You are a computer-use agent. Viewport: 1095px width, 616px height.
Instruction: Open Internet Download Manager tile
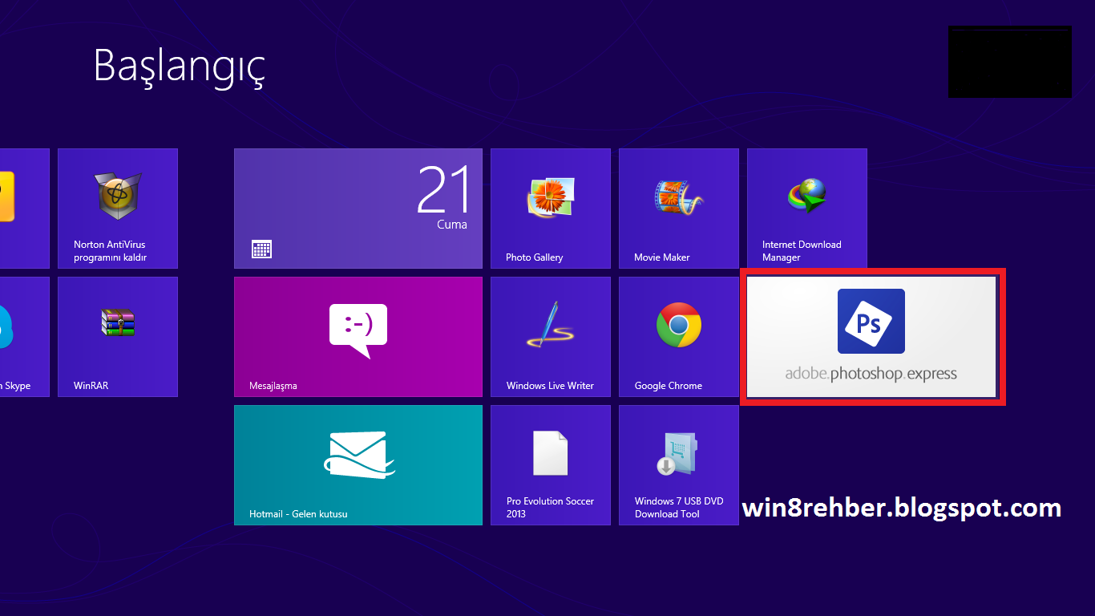(x=807, y=209)
